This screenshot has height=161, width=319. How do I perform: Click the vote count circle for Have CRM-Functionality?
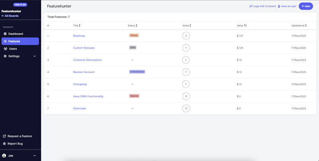pos(186,96)
